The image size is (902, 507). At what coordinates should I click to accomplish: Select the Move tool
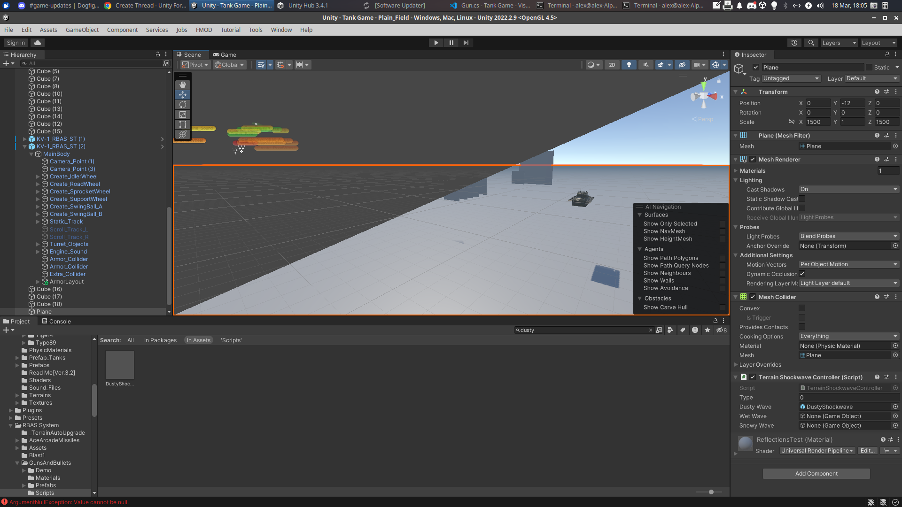tap(183, 95)
